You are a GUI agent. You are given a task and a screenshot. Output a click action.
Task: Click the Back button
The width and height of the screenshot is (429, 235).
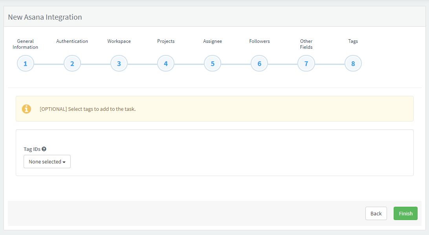coord(376,213)
